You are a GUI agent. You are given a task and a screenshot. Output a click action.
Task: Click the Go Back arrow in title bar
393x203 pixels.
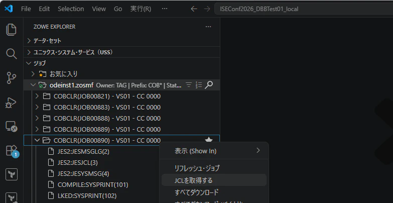click(x=194, y=9)
